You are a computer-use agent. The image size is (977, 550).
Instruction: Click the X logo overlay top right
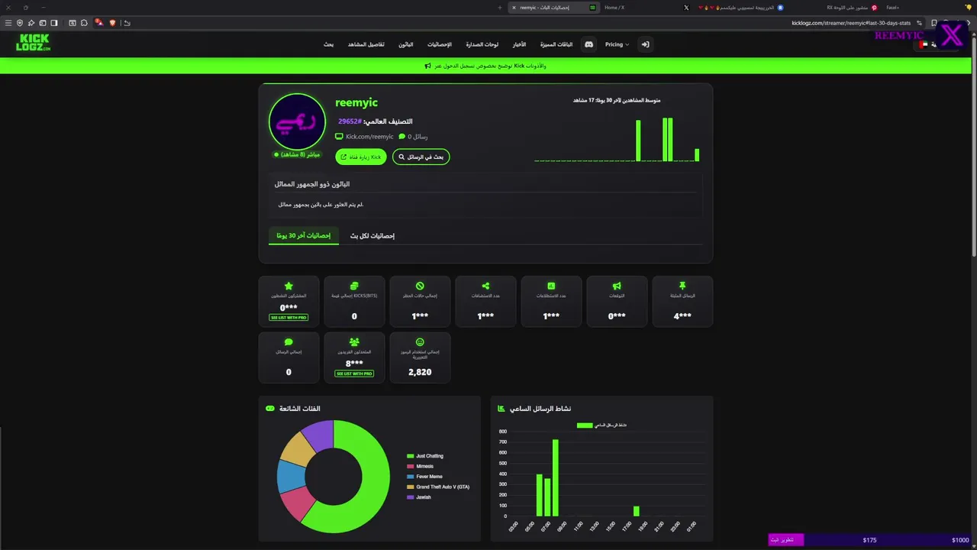[952, 35]
